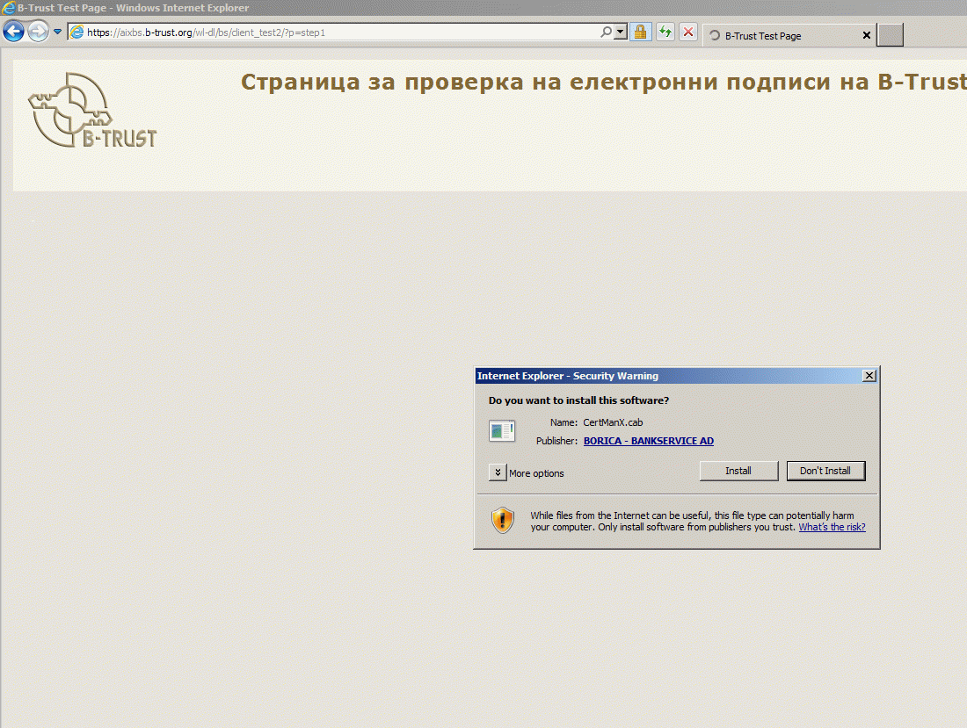Image resolution: width=967 pixels, height=728 pixels.
Task: Open the address bar autocomplete dropdown
Action: 621,32
